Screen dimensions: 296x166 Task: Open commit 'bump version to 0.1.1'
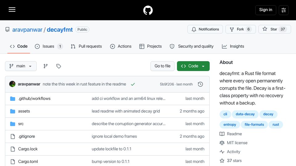pyautogui.click(x=111, y=162)
